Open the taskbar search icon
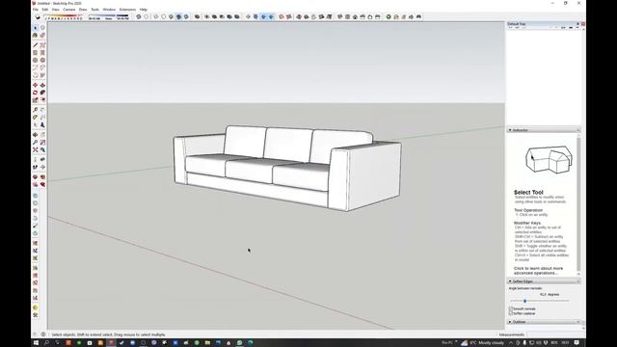617x347 pixels. coord(46,343)
